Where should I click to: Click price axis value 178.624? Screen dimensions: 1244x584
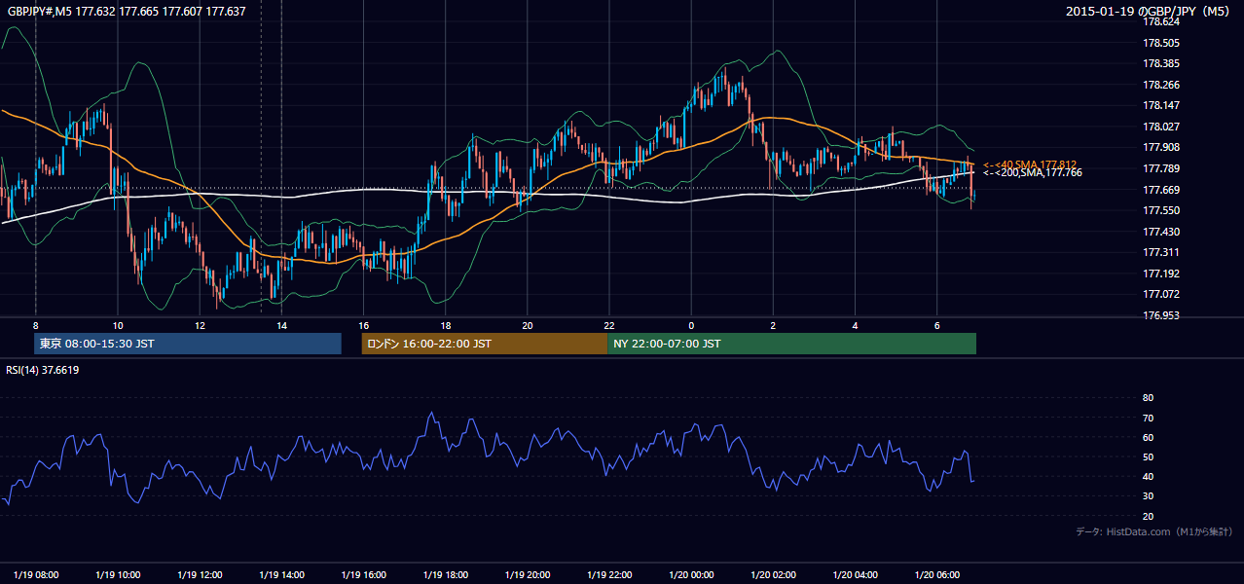[1161, 21]
